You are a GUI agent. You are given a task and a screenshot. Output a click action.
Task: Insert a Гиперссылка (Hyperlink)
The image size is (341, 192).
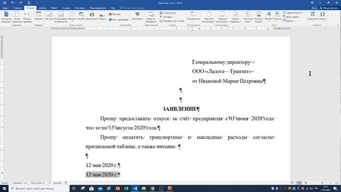click(x=168, y=13)
